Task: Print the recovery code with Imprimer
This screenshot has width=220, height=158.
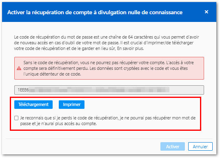Action: 71,104
